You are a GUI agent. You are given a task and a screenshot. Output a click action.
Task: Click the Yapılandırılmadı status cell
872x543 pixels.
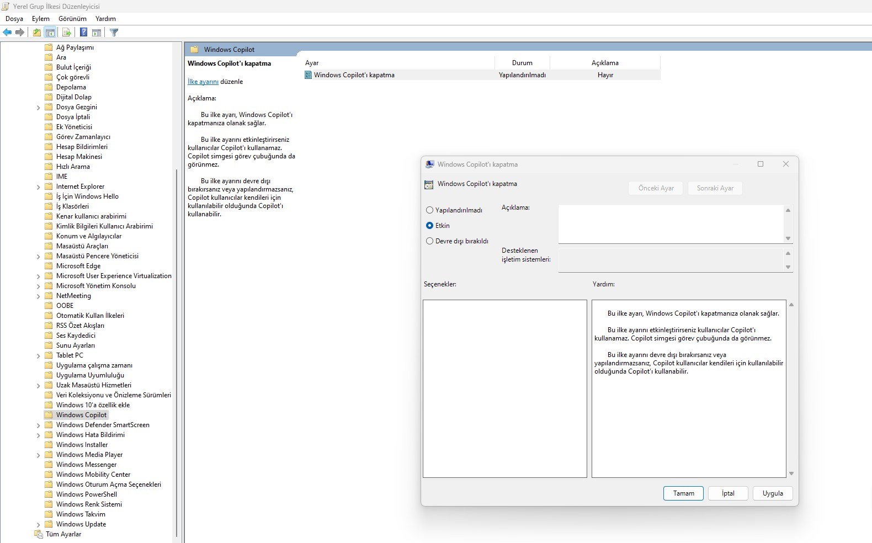pyautogui.click(x=522, y=75)
